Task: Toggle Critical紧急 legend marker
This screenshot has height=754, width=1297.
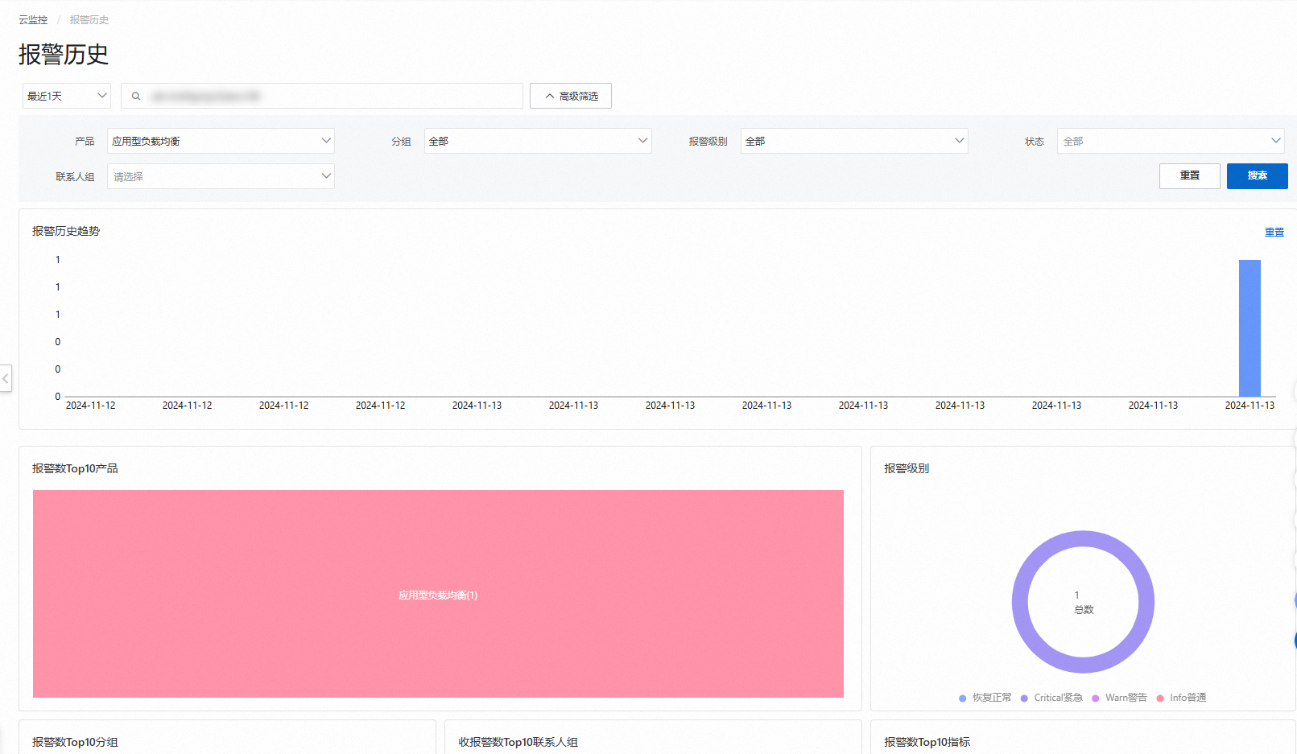Action: tap(1024, 698)
